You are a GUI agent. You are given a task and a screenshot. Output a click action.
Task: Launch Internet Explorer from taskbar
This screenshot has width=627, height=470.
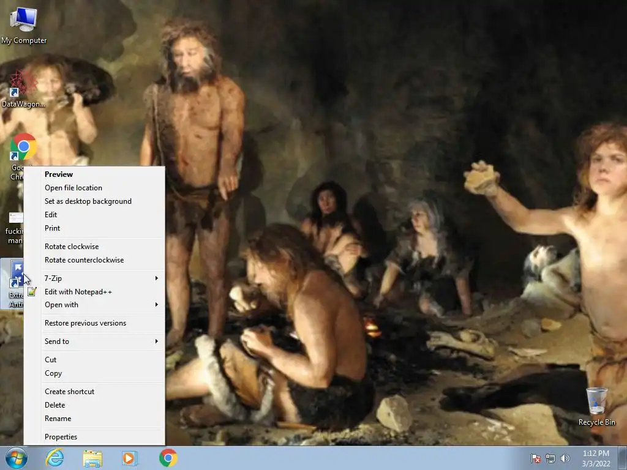(54, 458)
